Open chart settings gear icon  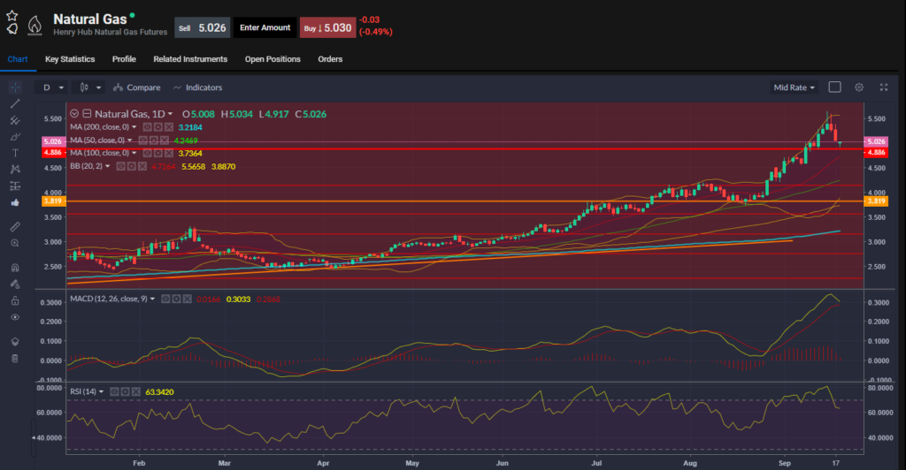coord(858,87)
